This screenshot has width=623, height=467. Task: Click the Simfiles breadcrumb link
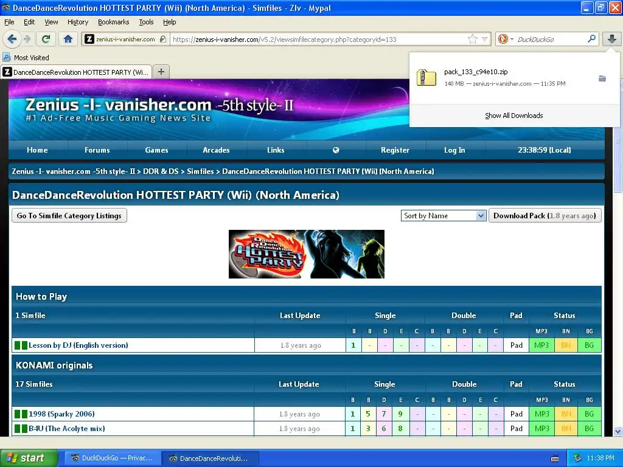point(200,171)
